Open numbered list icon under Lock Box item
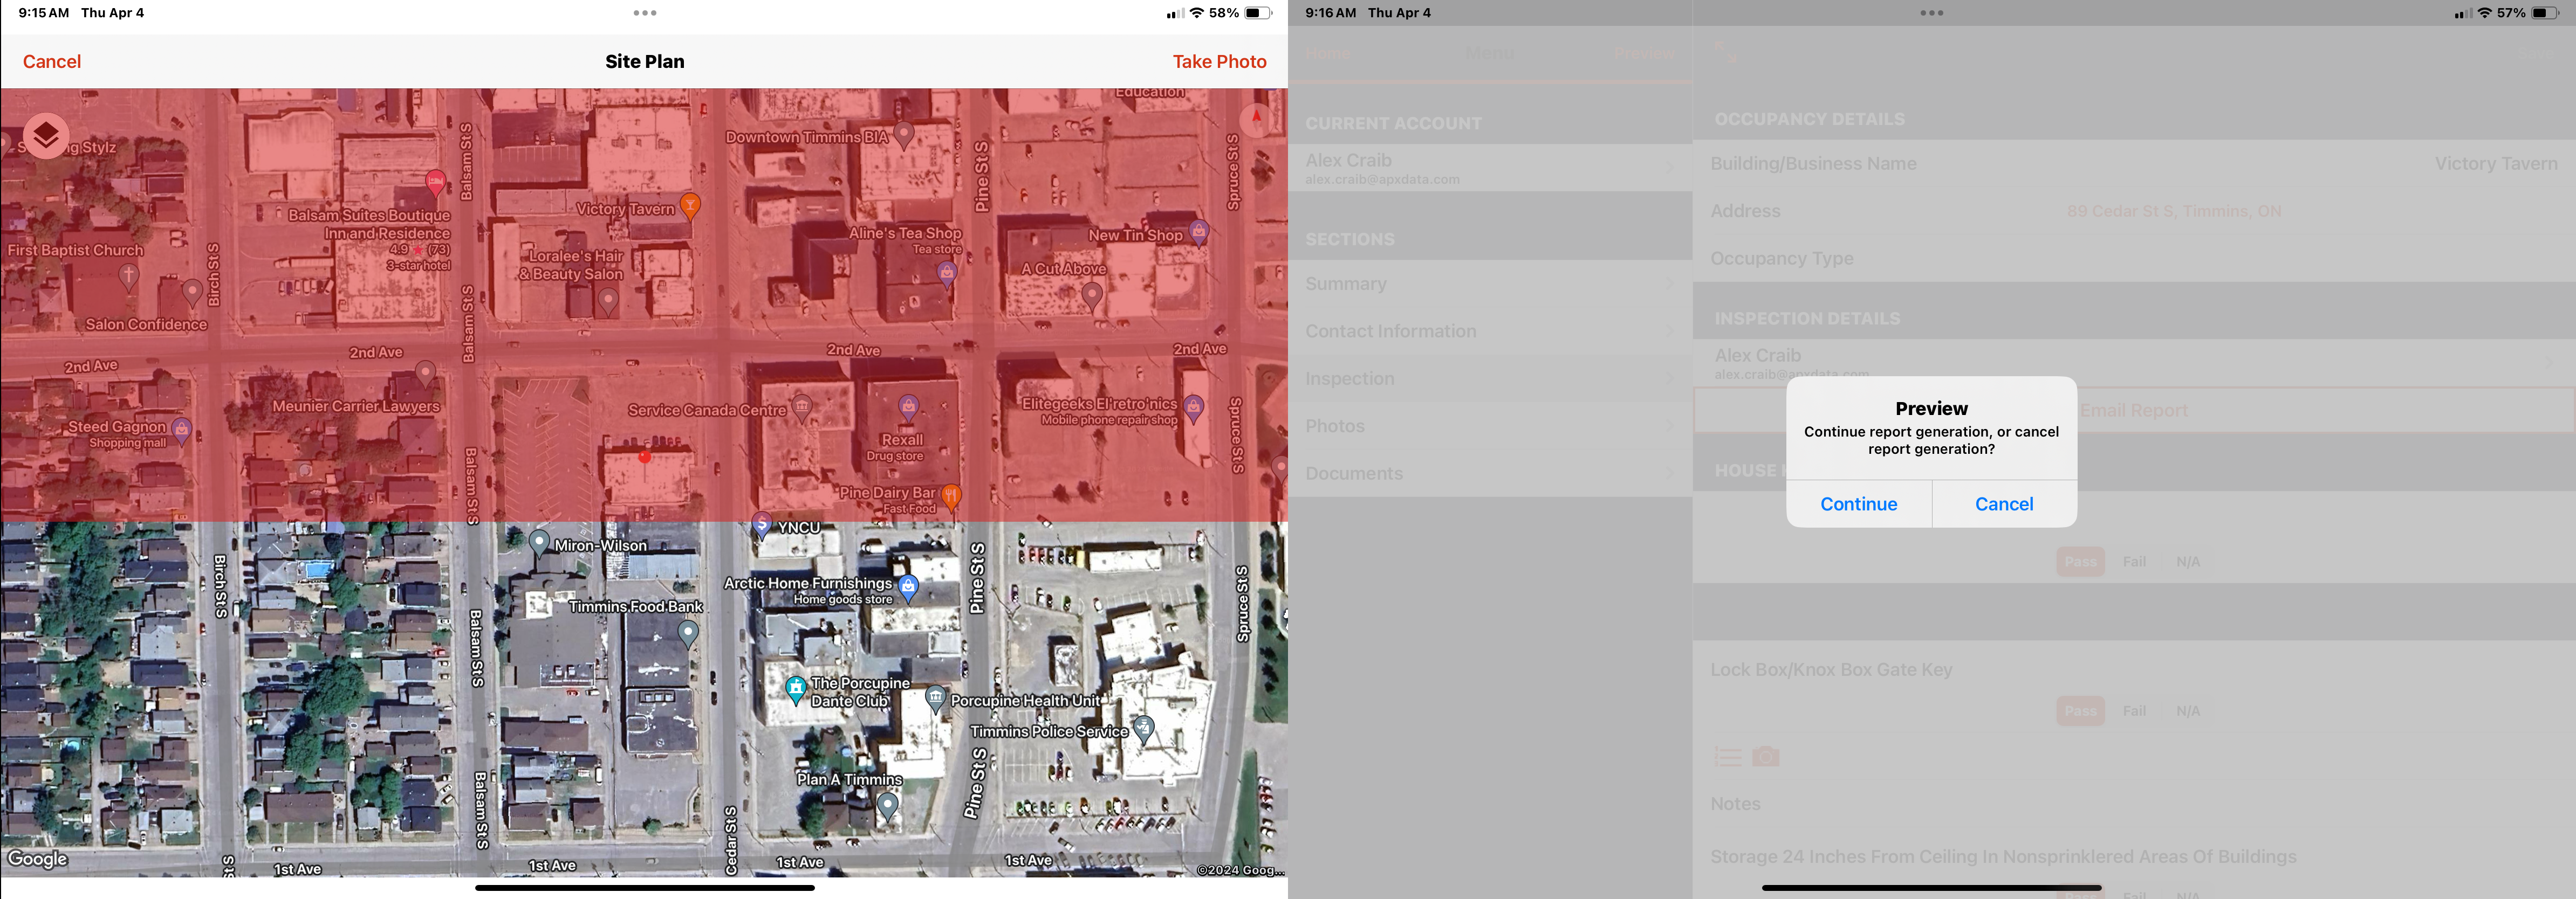Screen dimensions: 2576x899 (x=1728, y=757)
